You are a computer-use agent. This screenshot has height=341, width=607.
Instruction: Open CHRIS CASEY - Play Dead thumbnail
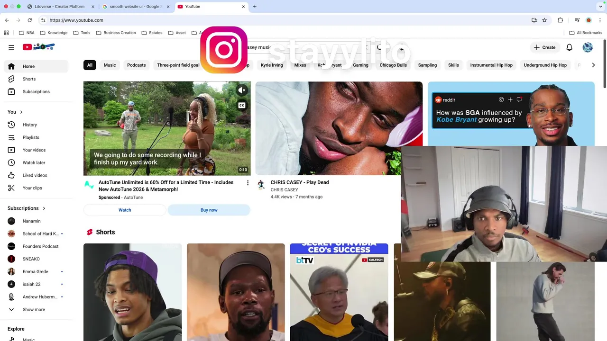tap(339, 128)
